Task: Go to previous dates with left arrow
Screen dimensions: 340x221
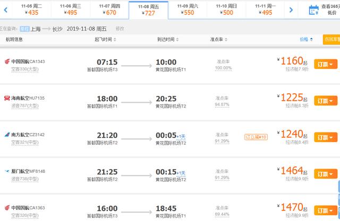Action: pos(6,10)
